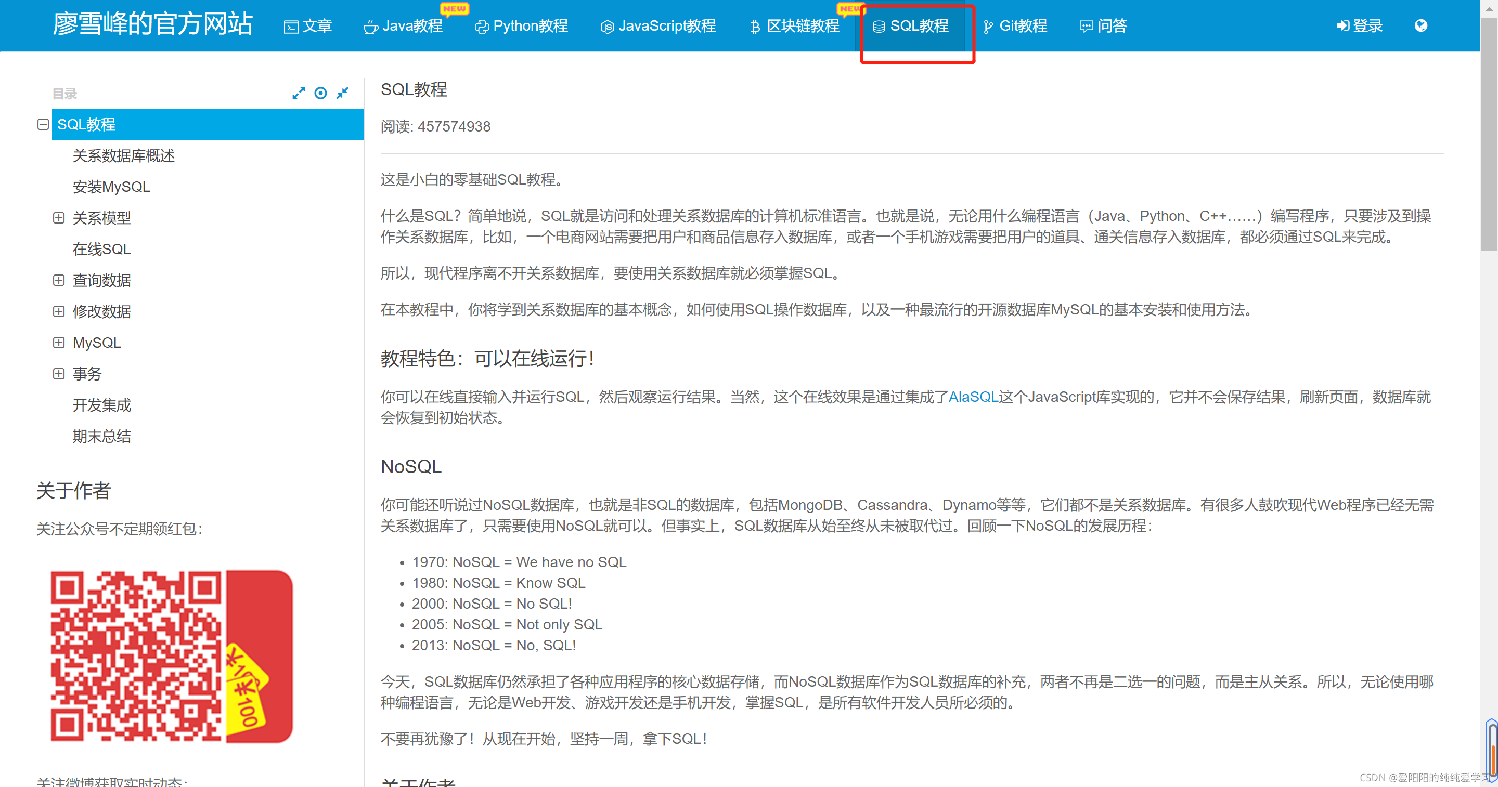1498x787 pixels.
Task: Click the Python logo icon in navbar
Action: [482, 27]
